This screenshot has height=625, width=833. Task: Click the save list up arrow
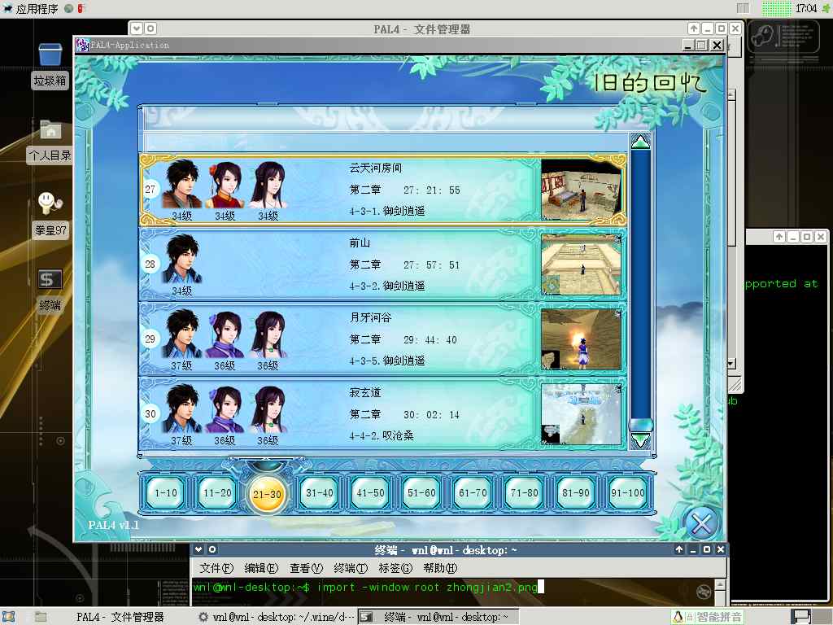pos(640,142)
